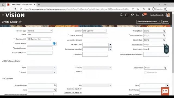Click in Document Number field

[39, 53]
